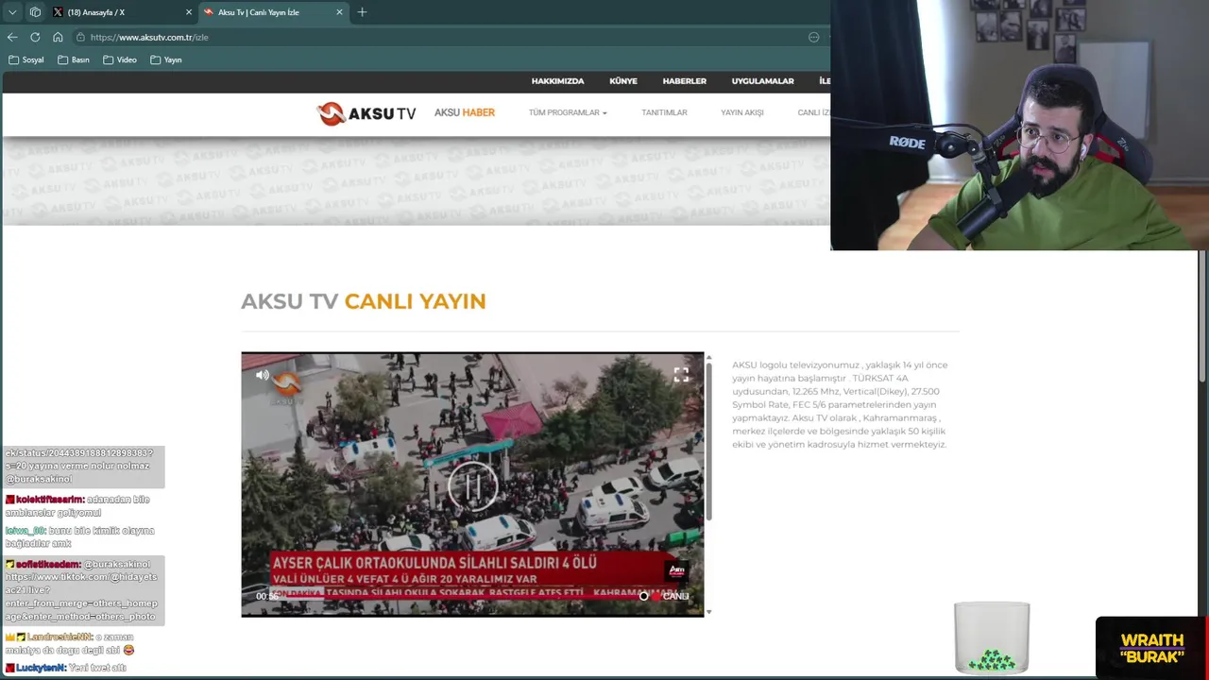
Task: Close the Aksu Tv tab
Action: 339,12
